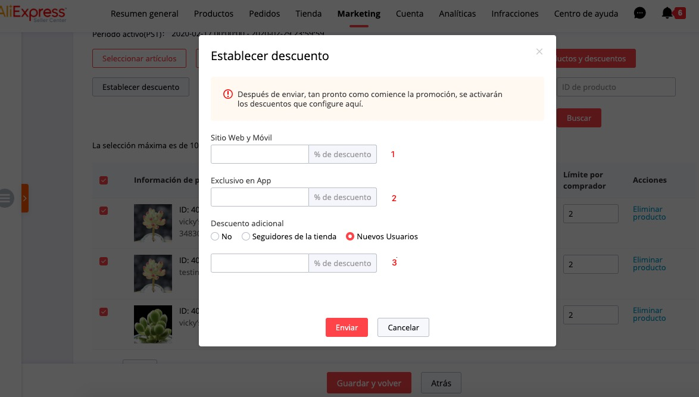
Task: Click the Límite por comprador column header
Action: [x=585, y=180]
